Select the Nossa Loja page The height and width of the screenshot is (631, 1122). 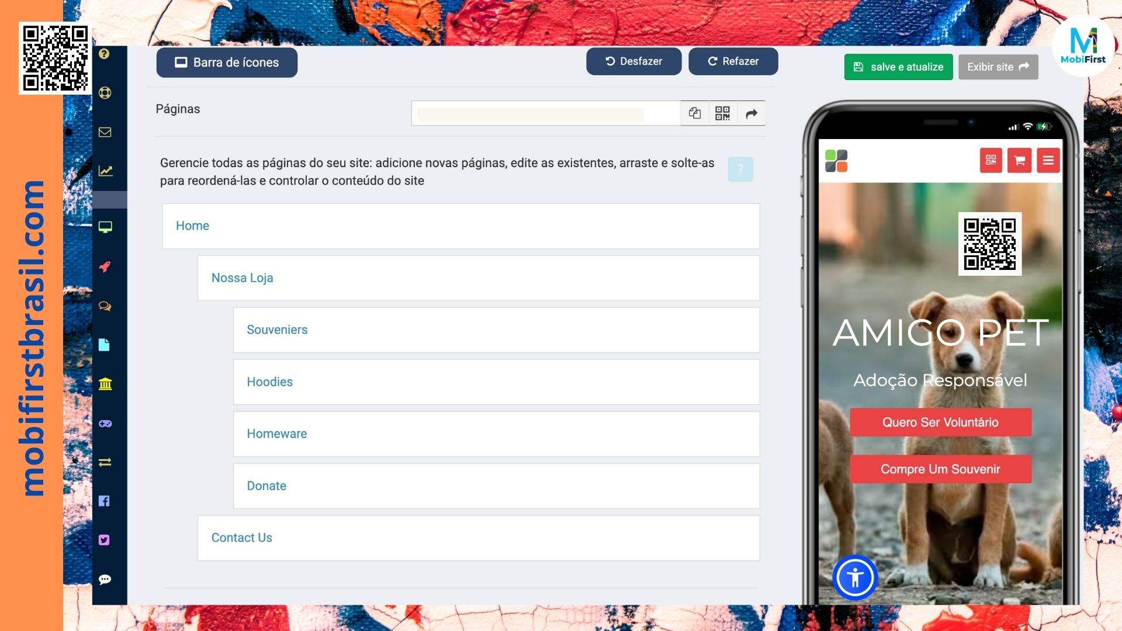coord(243,278)
